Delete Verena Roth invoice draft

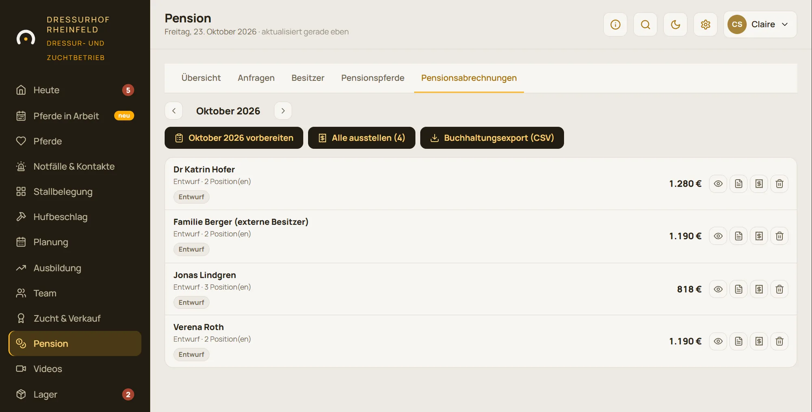(780, 341)
